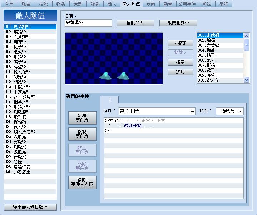The image size is (257, 215).
Task: Open the 技能 tab
Action: (x=43, y=4)
